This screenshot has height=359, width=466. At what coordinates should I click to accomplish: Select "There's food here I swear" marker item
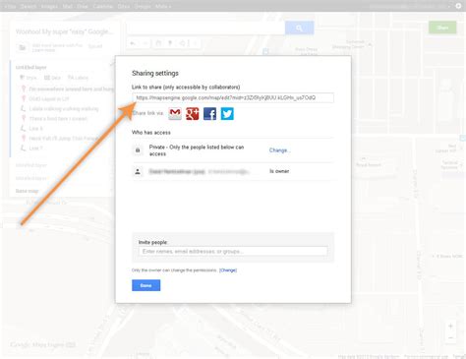tap(58, 119)
